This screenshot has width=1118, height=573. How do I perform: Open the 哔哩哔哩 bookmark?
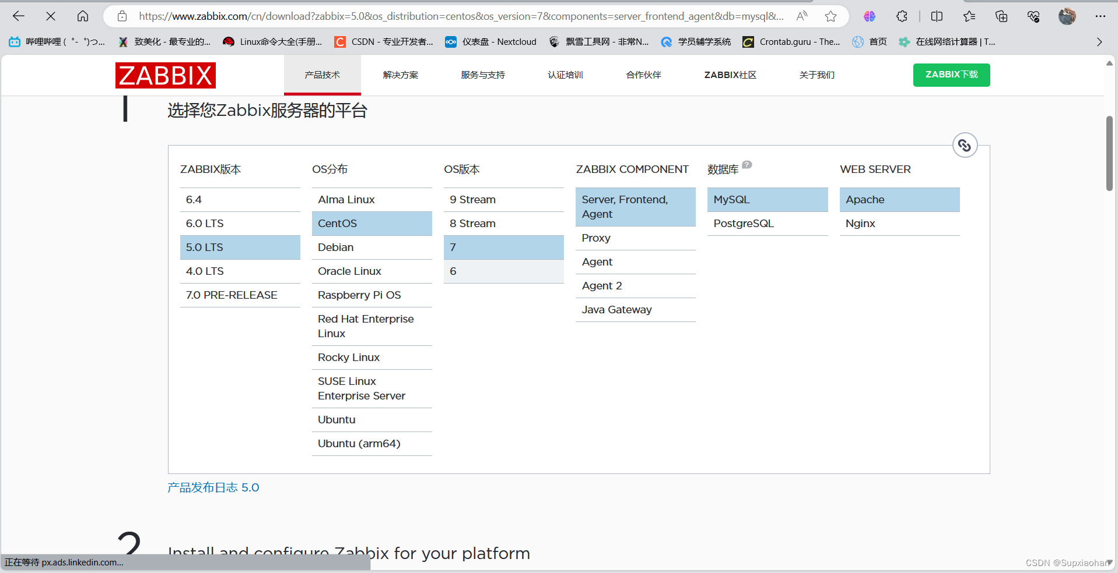(57, 42)
